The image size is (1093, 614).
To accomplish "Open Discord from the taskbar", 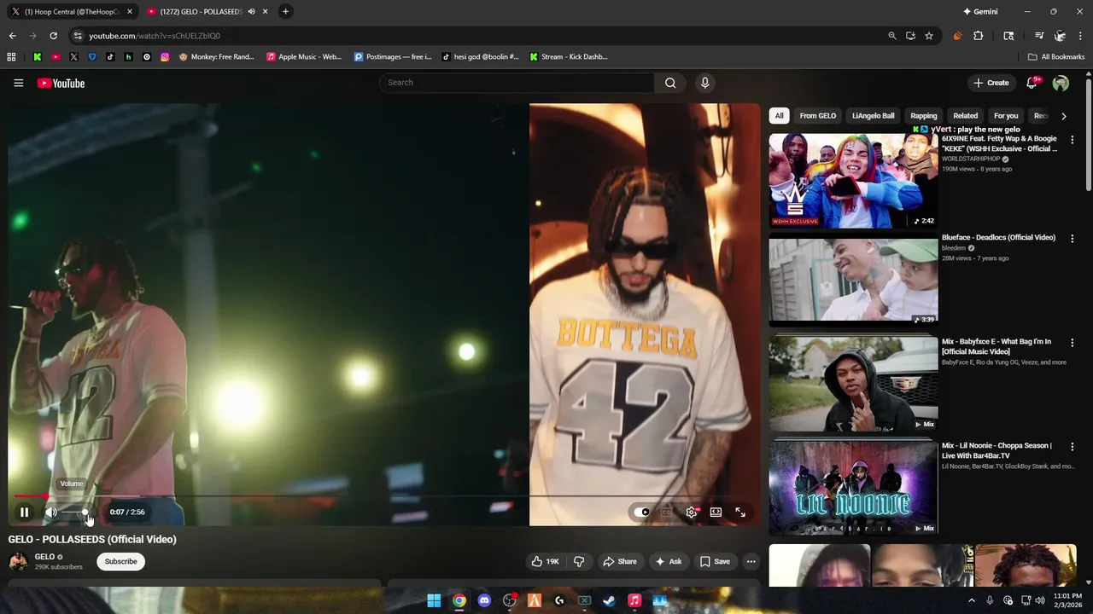I will (484, 600).
